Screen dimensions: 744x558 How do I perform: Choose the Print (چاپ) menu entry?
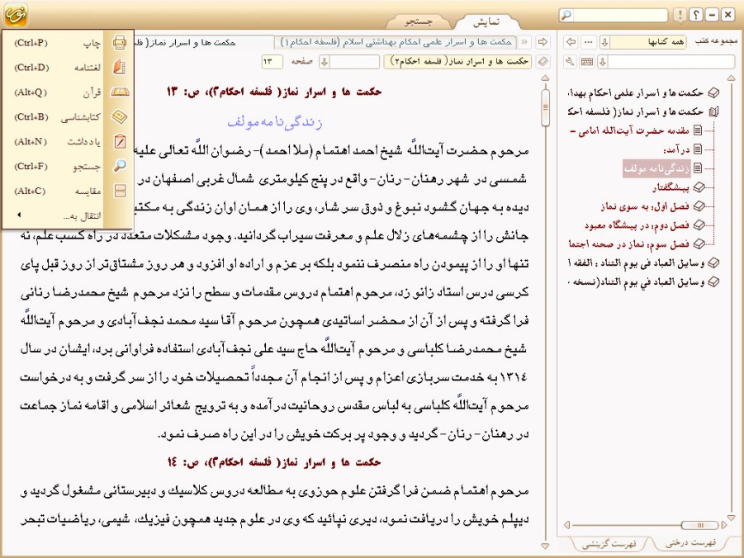coord(68,43)
